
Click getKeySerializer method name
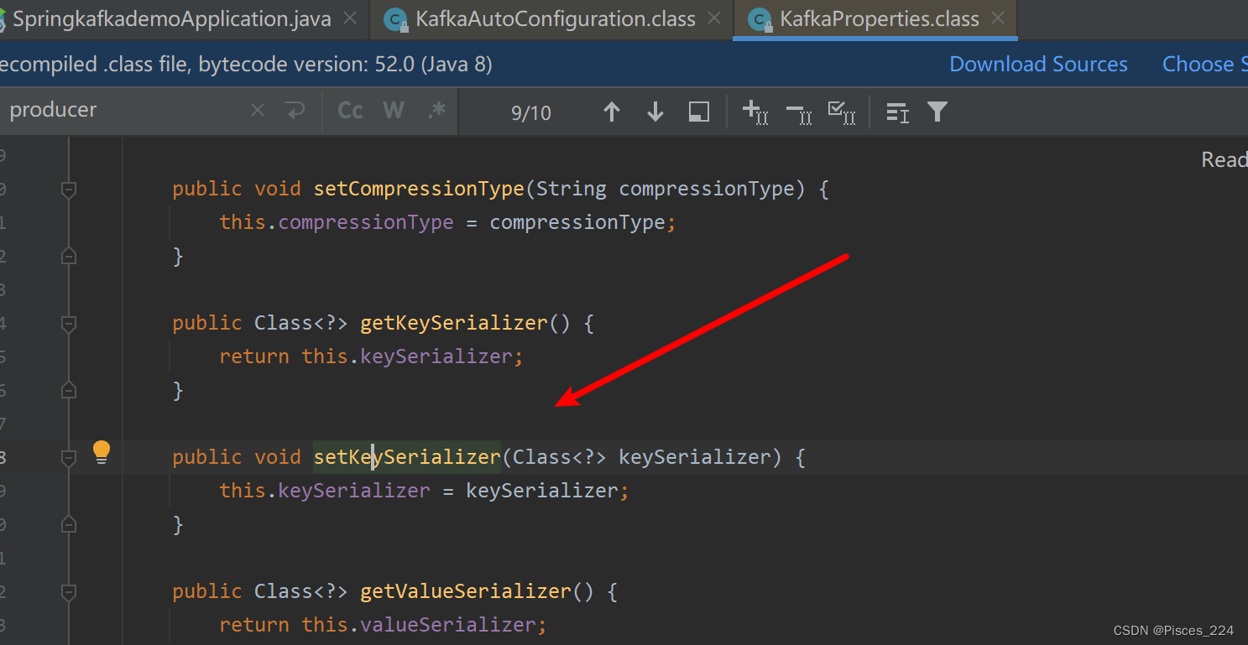(454, 323)
